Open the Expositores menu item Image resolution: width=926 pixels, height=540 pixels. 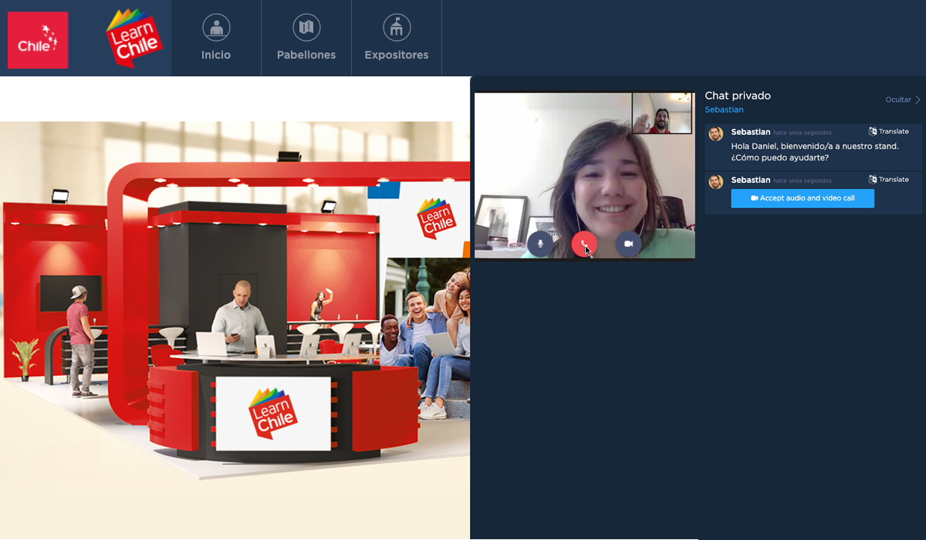point(397,38)
